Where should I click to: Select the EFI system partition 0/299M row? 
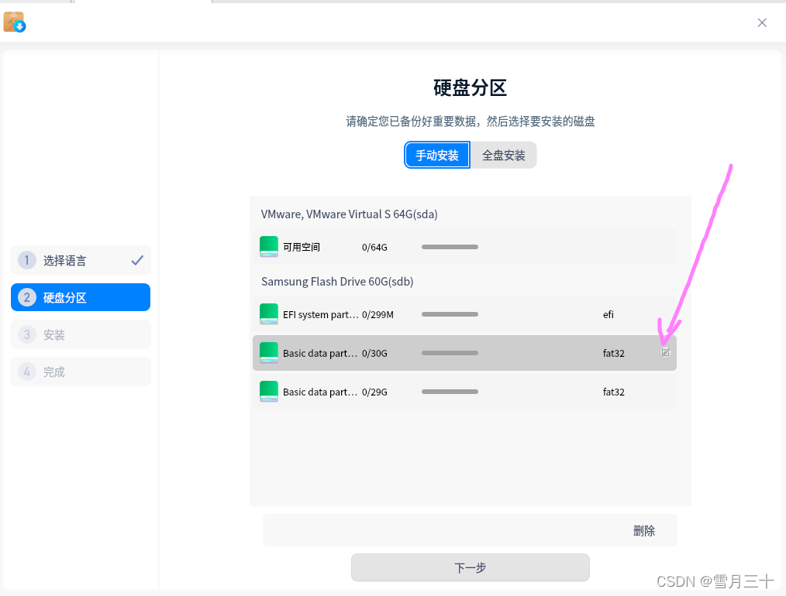tap(464, 314)
